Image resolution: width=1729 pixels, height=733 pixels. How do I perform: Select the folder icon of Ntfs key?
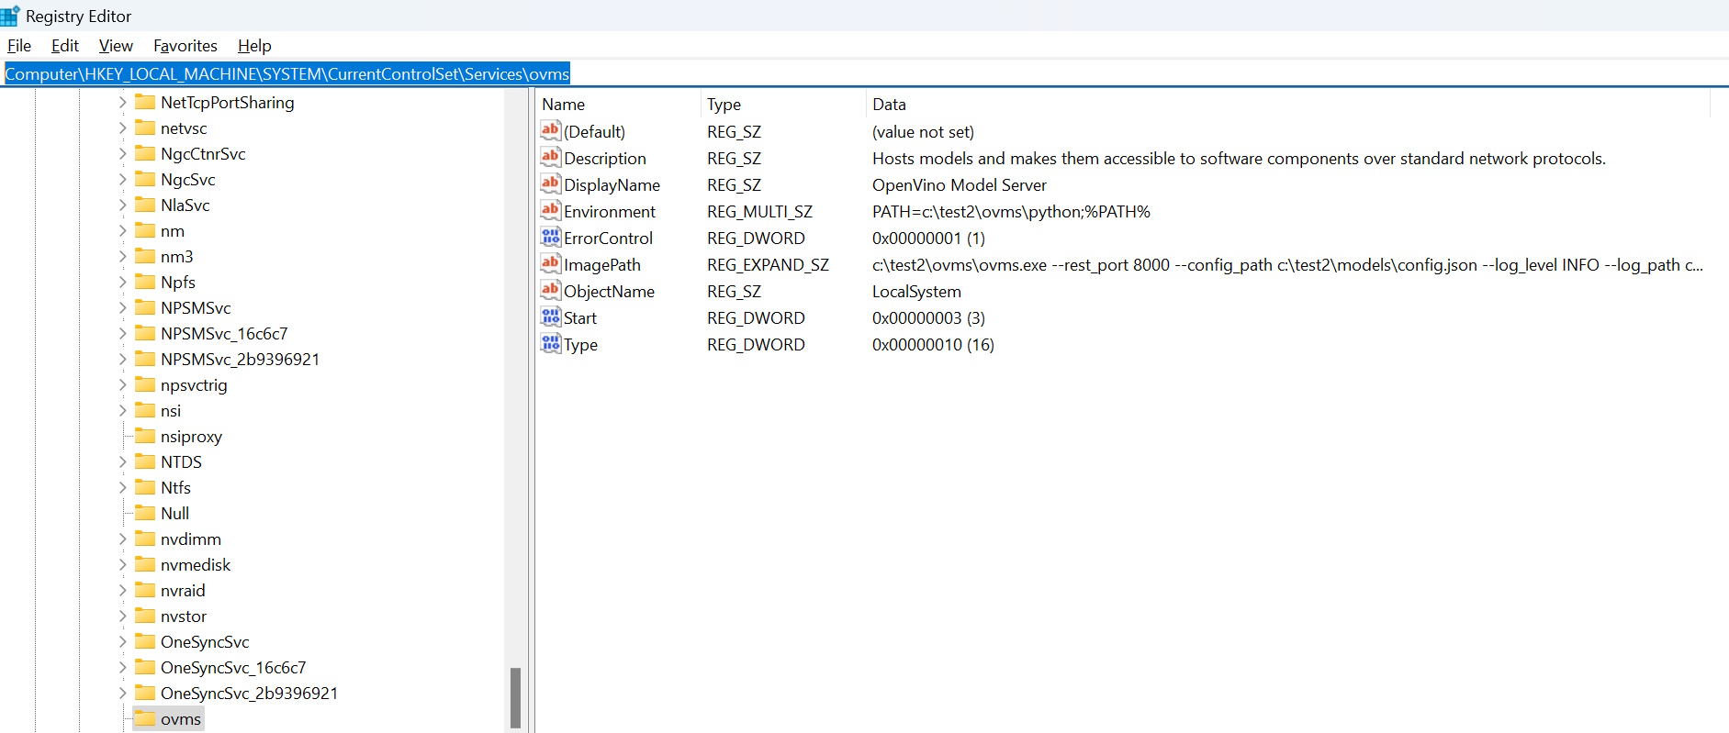point(145,487)
